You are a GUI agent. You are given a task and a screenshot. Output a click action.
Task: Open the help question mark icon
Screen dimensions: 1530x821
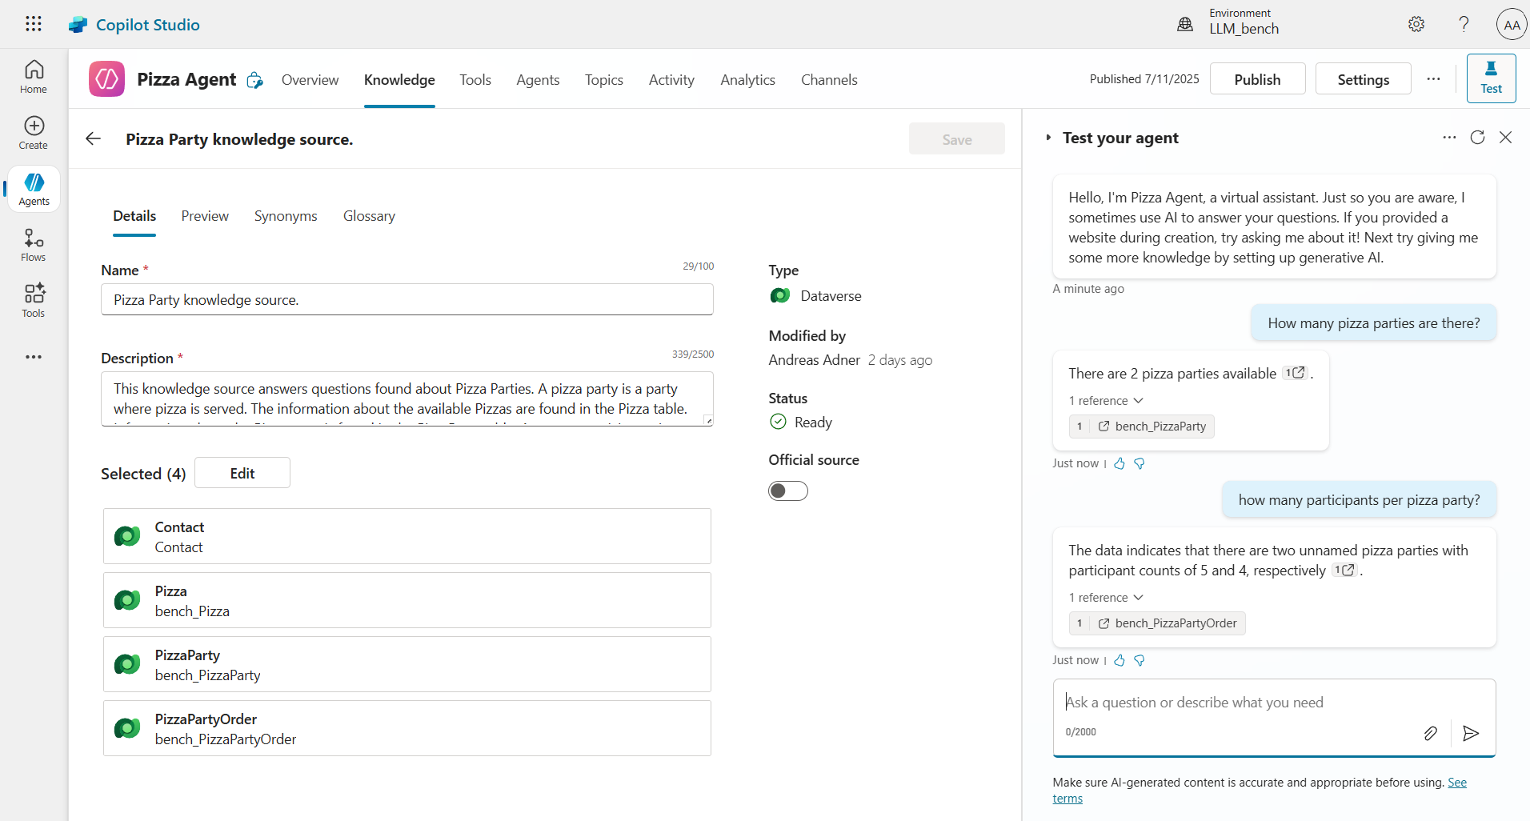coord(1464,24)
